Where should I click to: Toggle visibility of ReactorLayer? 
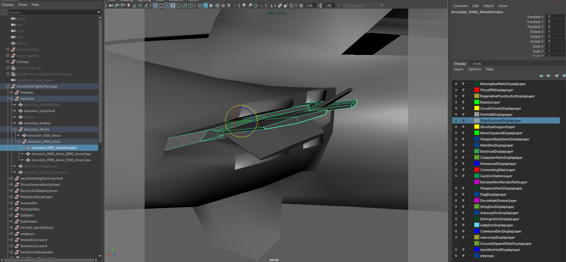pos(456,102)
